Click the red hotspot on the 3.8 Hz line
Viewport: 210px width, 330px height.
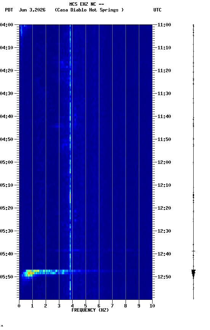point(70,196)
